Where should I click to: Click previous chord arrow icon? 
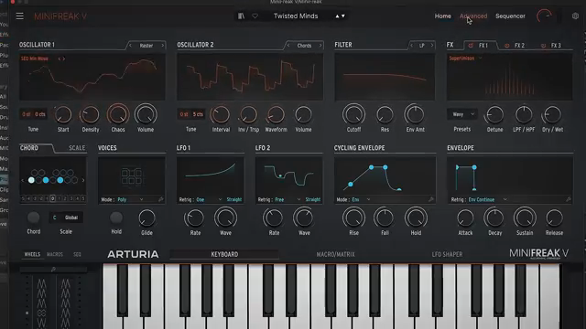(x=22, y=180)
